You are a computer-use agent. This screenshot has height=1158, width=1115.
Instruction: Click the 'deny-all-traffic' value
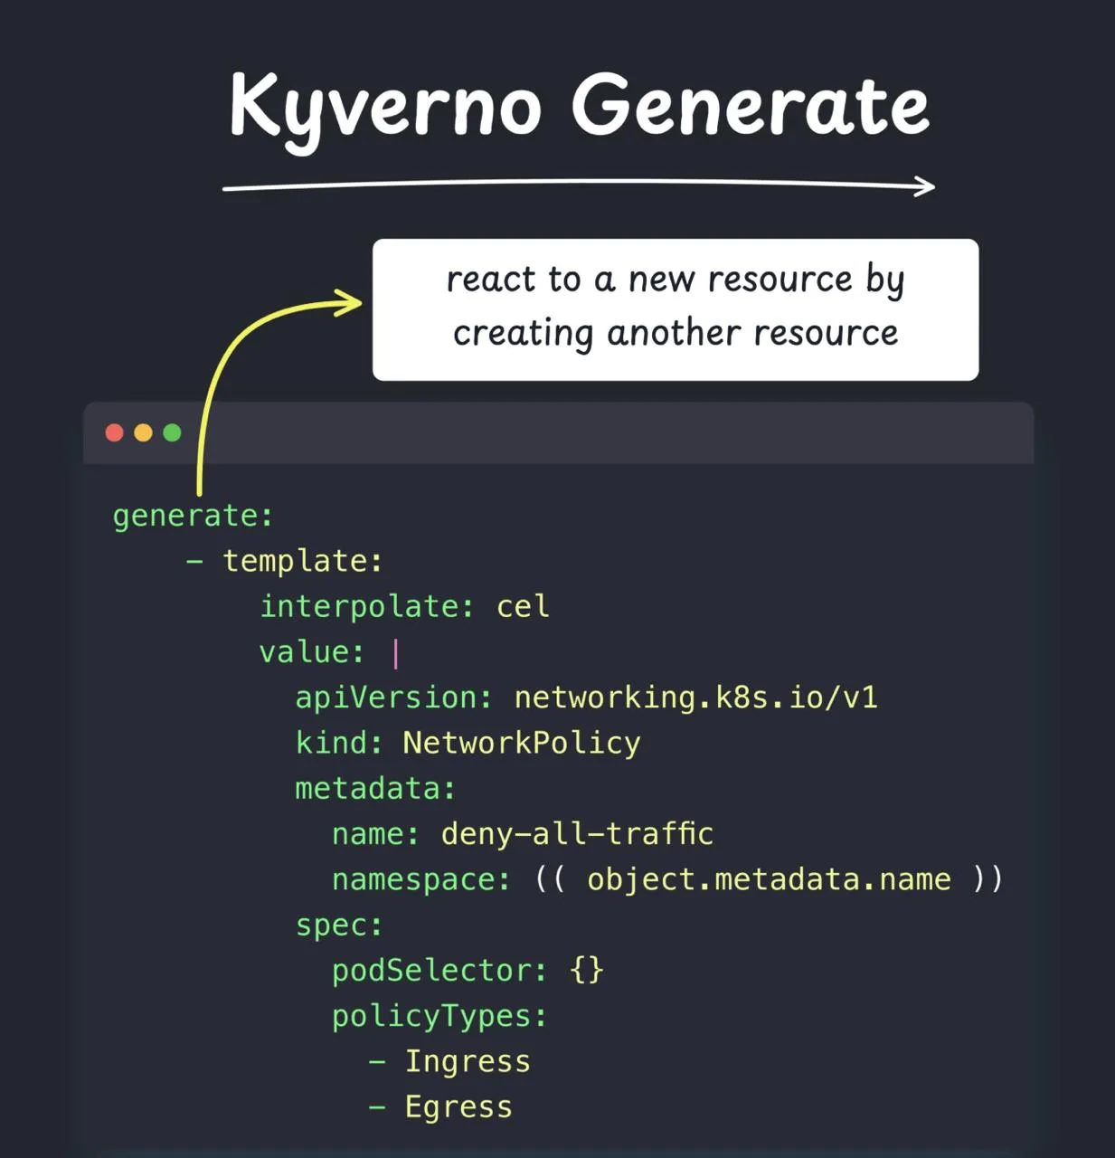pyautogui.click(x=577, y=834)
